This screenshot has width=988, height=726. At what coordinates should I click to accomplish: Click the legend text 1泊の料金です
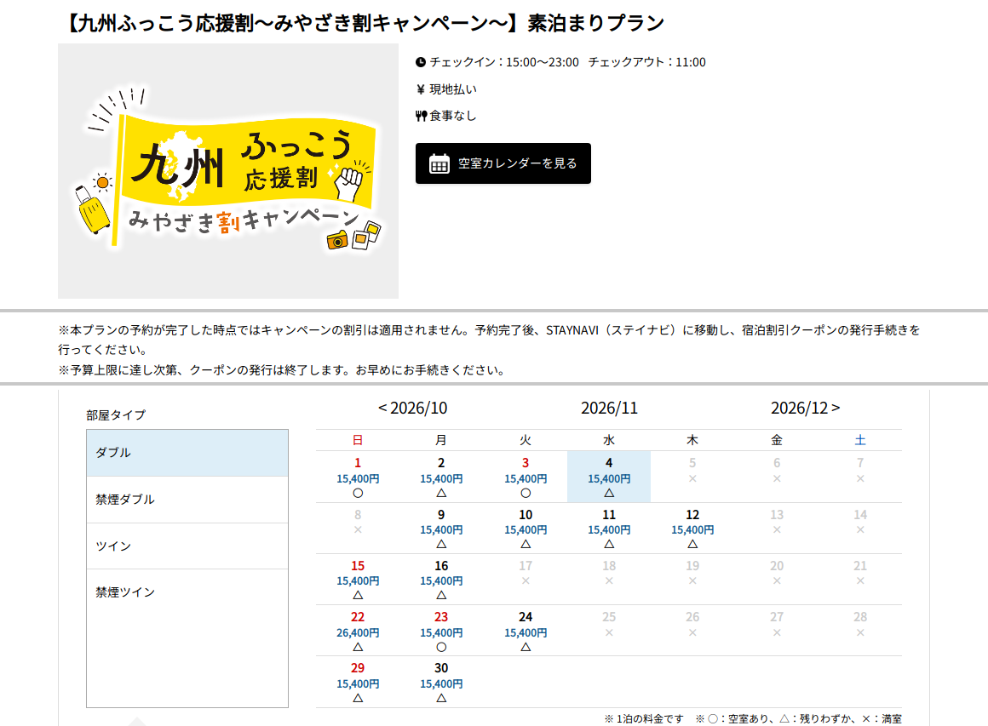coord(644,718)
